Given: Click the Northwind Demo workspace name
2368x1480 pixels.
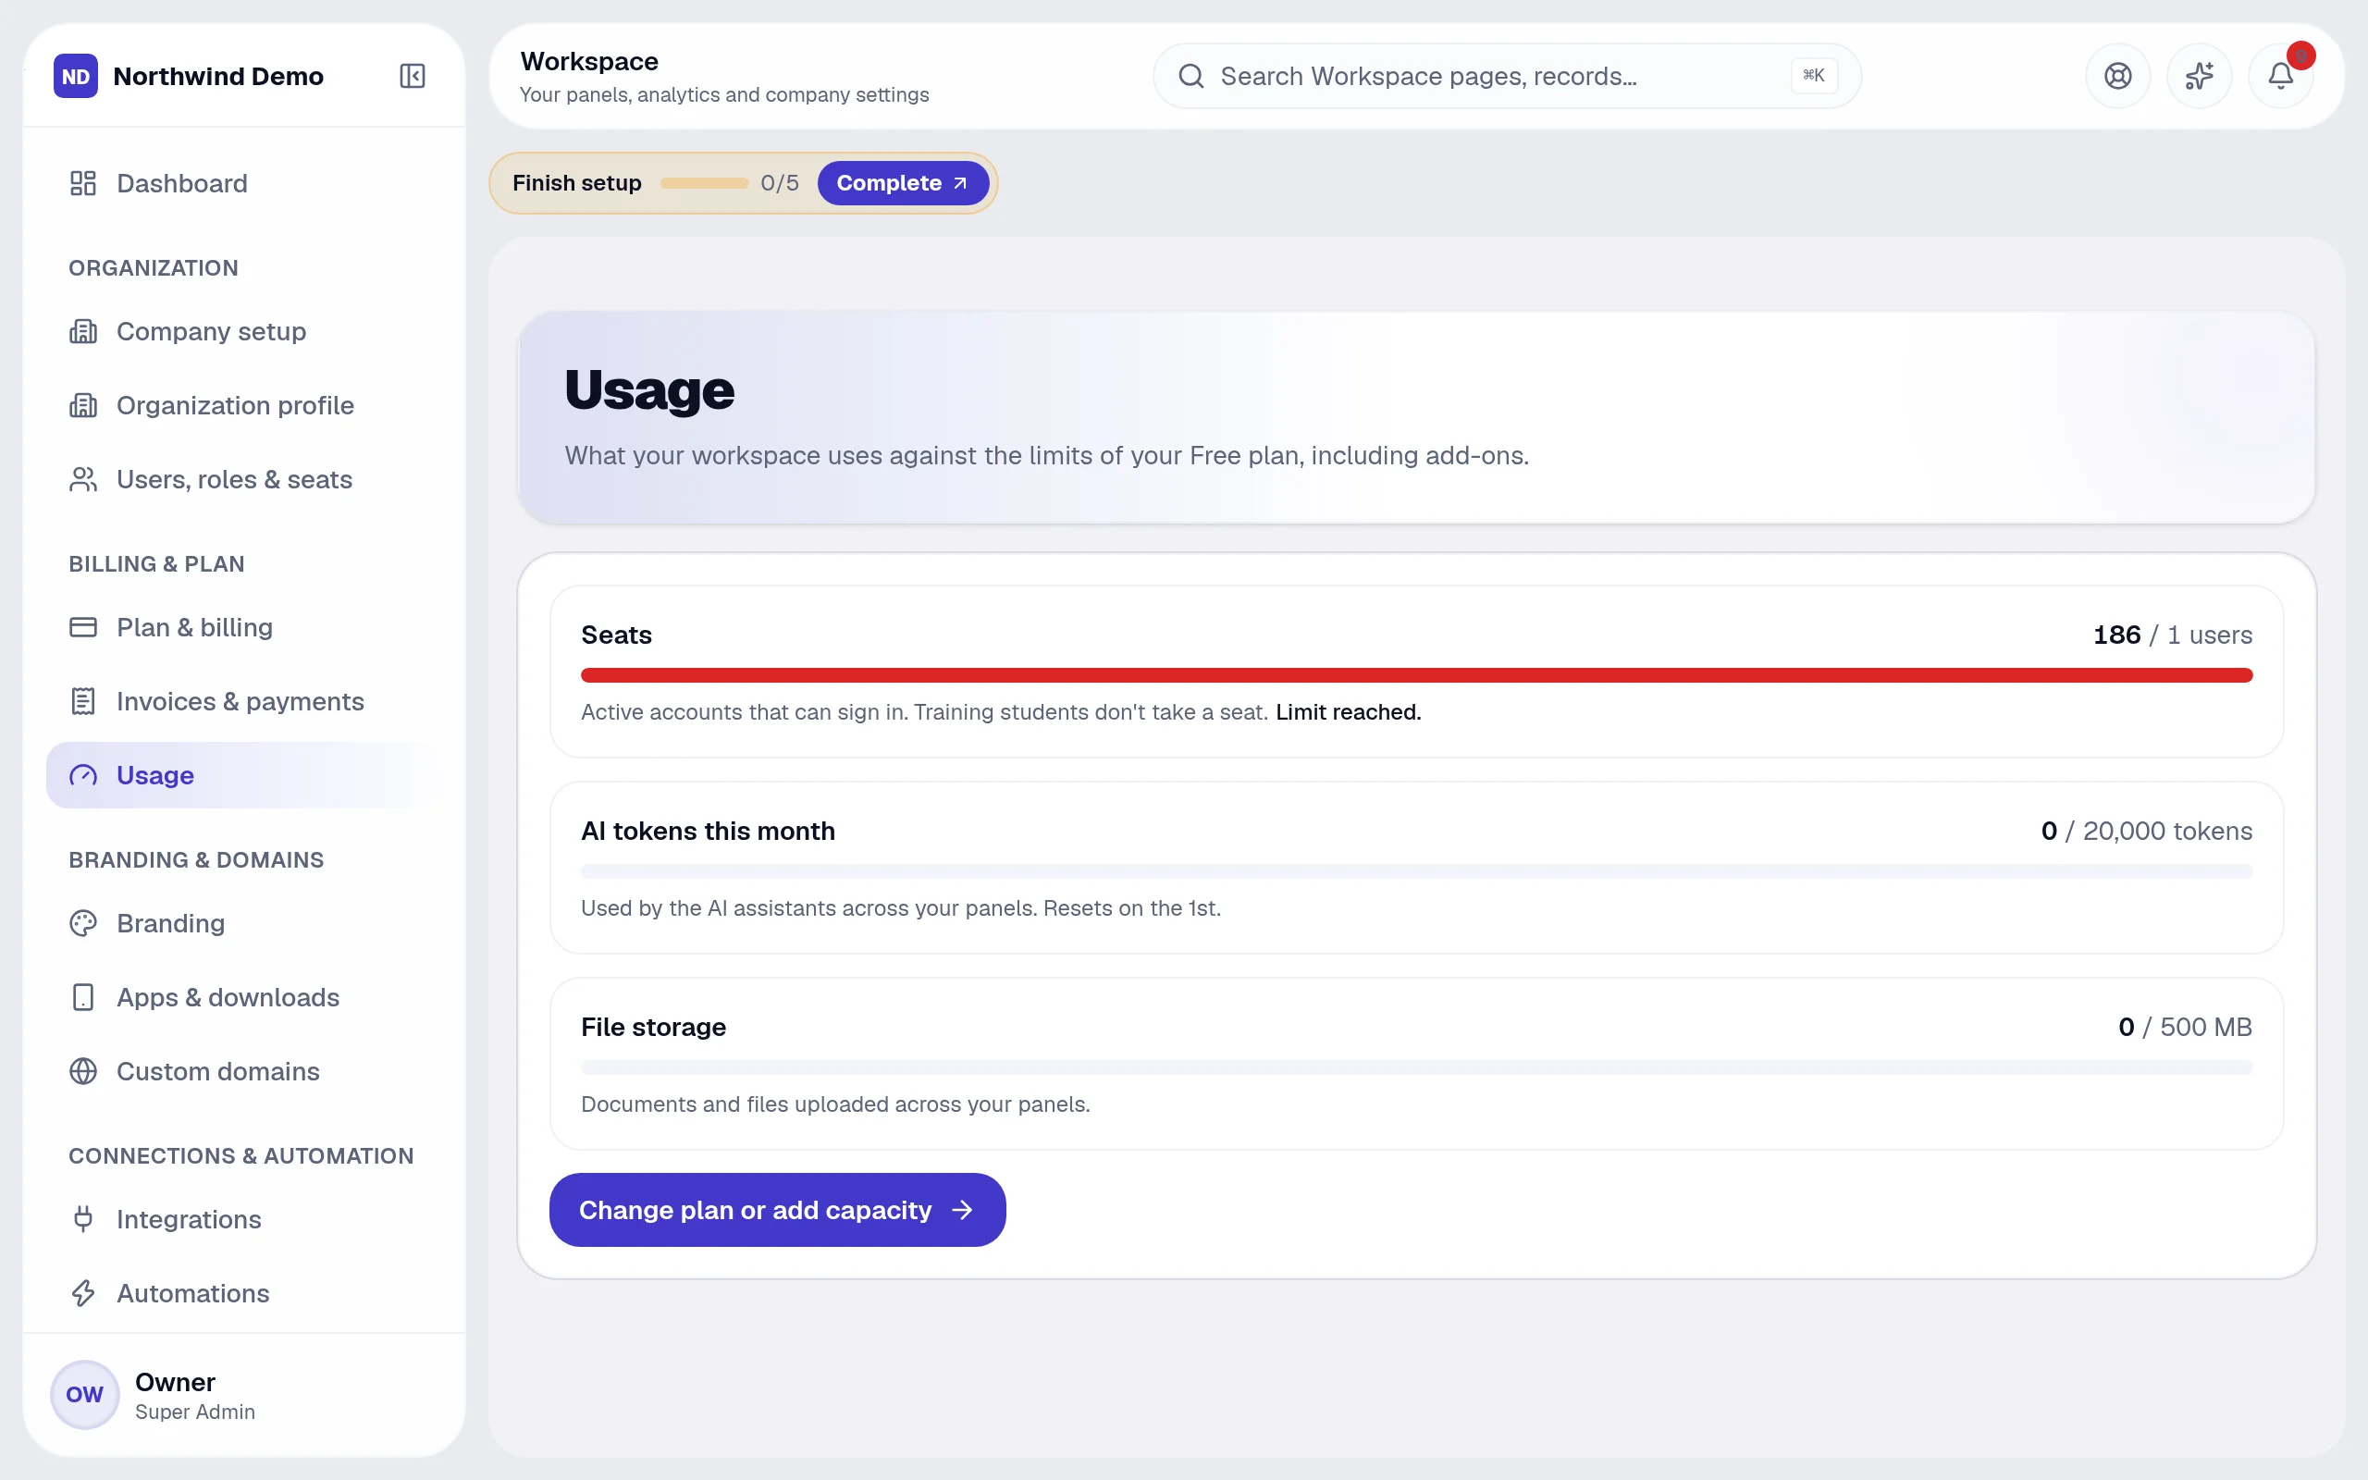Looking at the screenshot, I should pyautogui.click(x=218, y=77).
